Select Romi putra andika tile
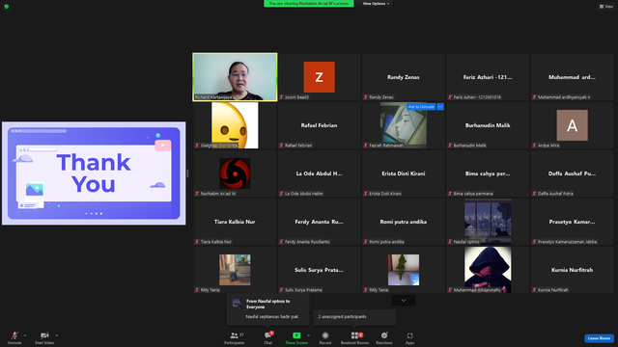 coord(404,222)
